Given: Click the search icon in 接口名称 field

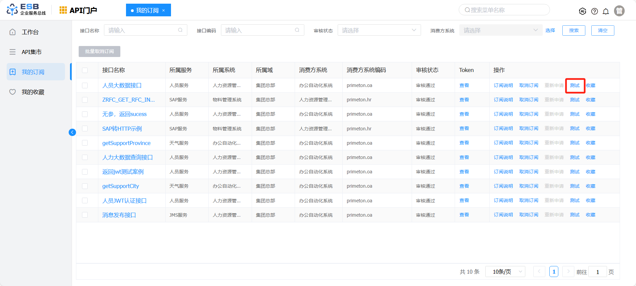Looking at the screenshot, I should [180, 30].
